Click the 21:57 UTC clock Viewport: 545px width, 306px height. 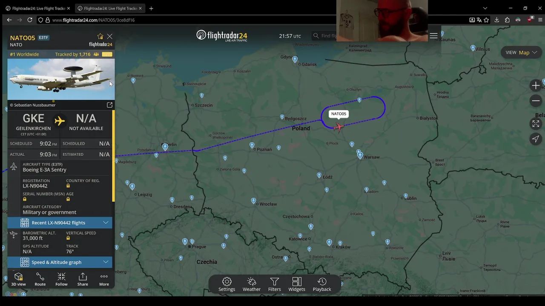click(x=290, y=36)
